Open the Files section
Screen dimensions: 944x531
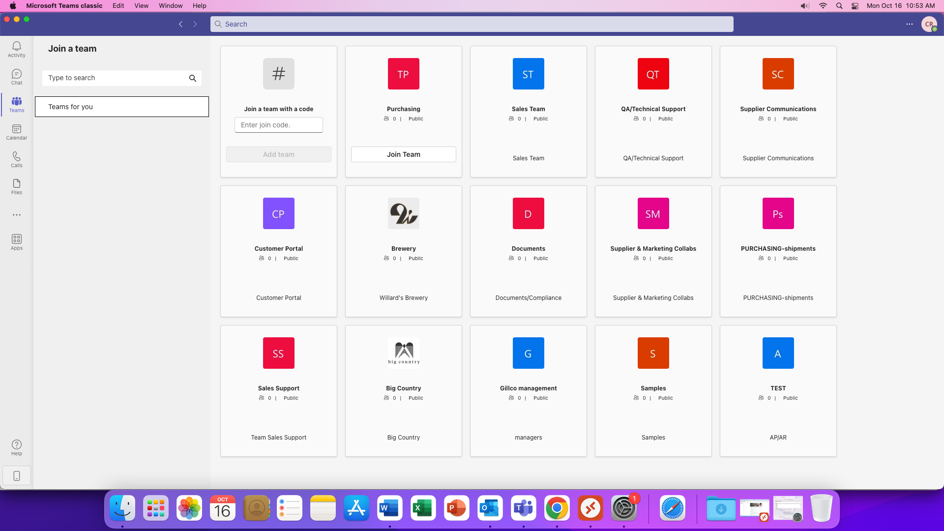(16, 187)
